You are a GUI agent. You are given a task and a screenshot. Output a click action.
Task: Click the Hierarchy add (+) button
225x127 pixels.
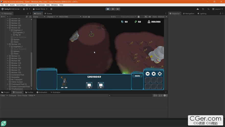click(x=3, y=17)
